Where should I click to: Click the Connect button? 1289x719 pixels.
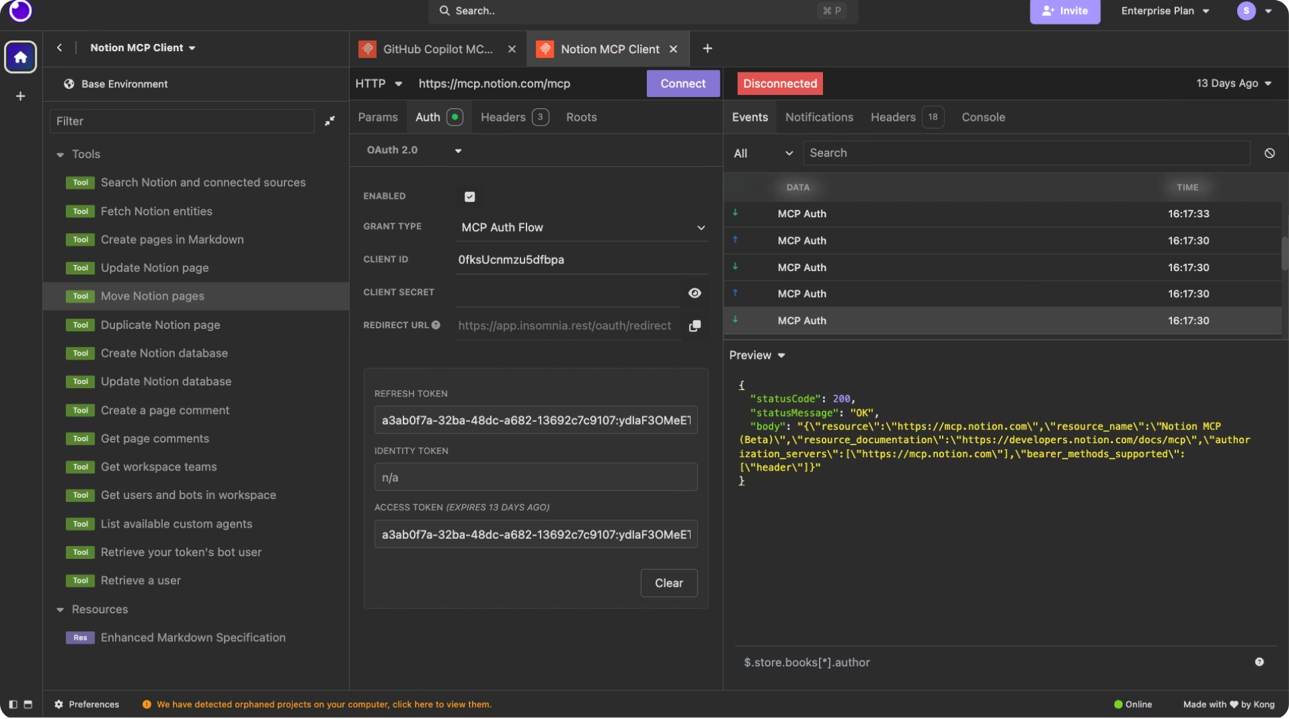click(x=683, y=84)
